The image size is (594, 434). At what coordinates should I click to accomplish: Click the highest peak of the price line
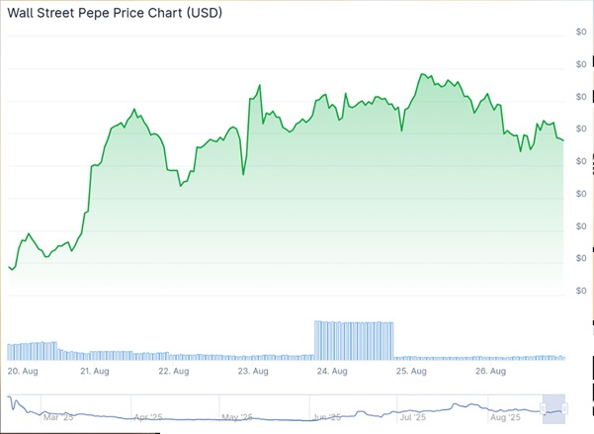[422, 74]
